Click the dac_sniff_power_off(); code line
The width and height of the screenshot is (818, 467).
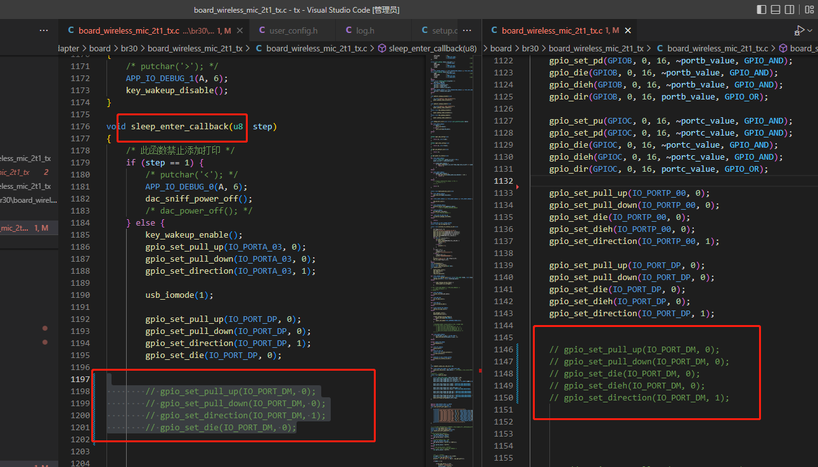[199, 198]
